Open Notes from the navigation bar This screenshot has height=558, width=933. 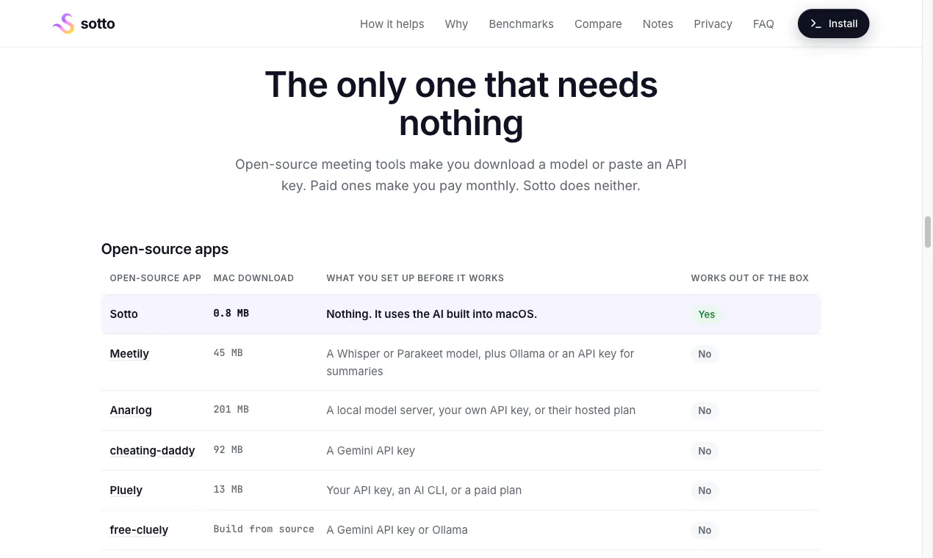click(x=658, y=23)
